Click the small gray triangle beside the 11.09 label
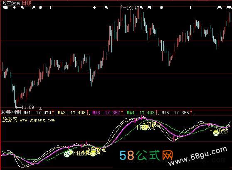232x170 pixels. (41, 108)
